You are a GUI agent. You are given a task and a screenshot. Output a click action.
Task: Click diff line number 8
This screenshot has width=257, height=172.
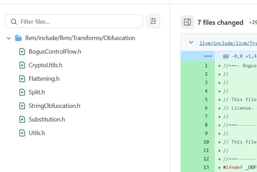click(x=206, y=125)
